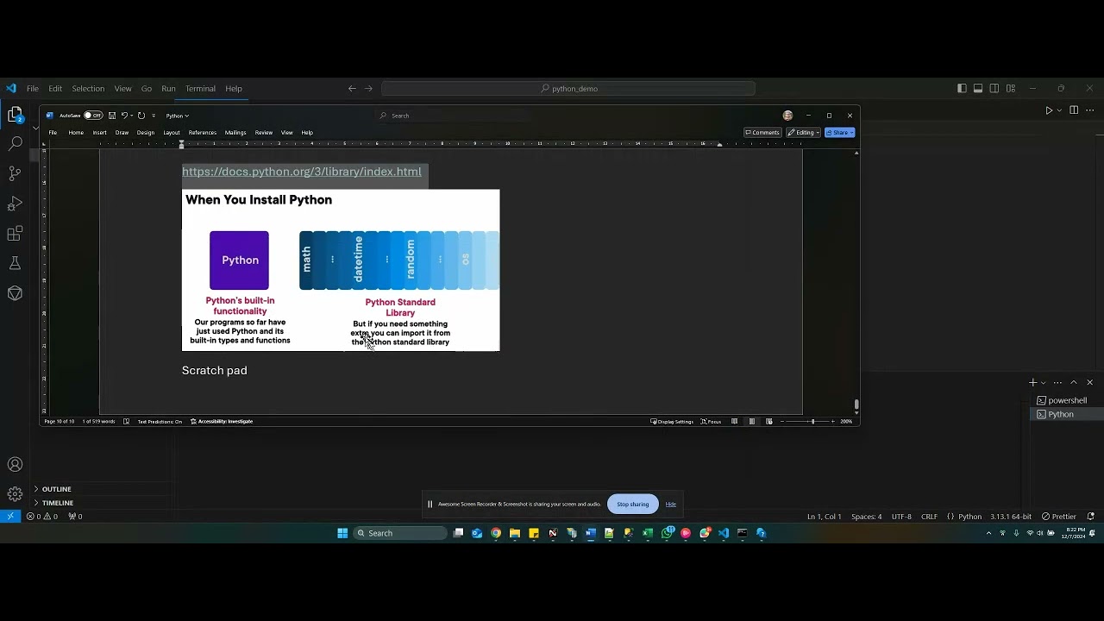The height and width of the screenshot is (621, 1104).
Task: Click the Stop sharing button
Action: pyautogui.click(x=633, y=505)
